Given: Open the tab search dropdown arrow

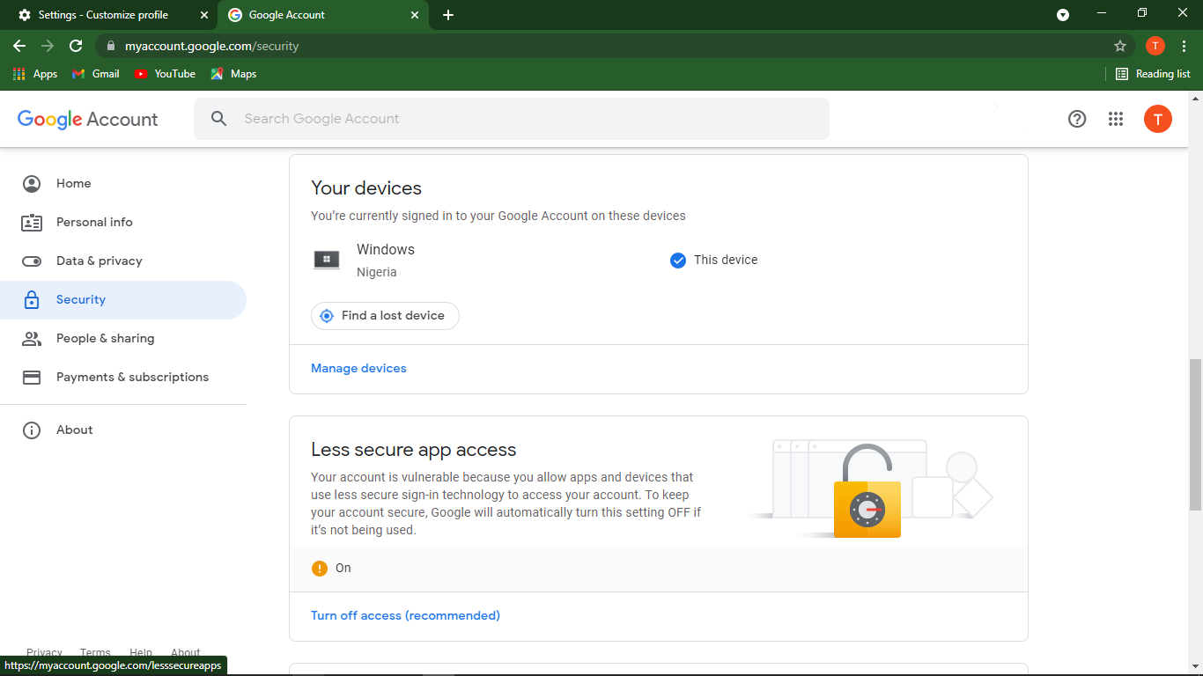Looking at the screenshot, I should tap(1063, 15).
